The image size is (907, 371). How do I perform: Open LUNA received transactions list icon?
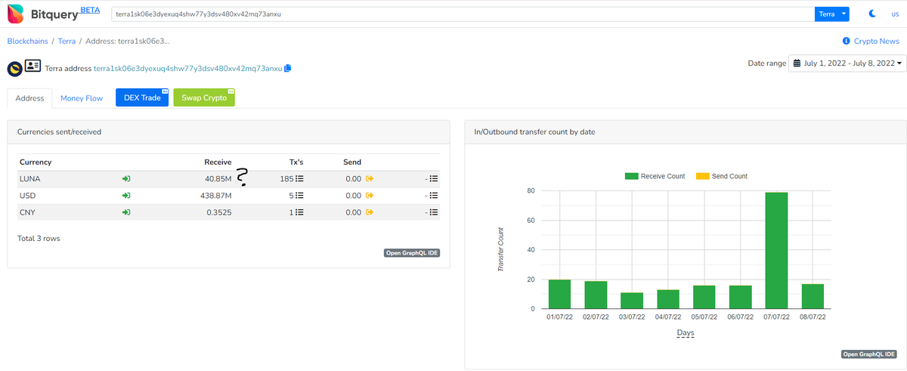299,179
